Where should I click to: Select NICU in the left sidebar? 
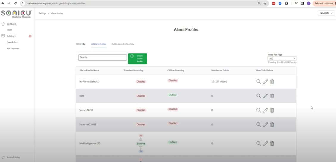click(9, 30)
